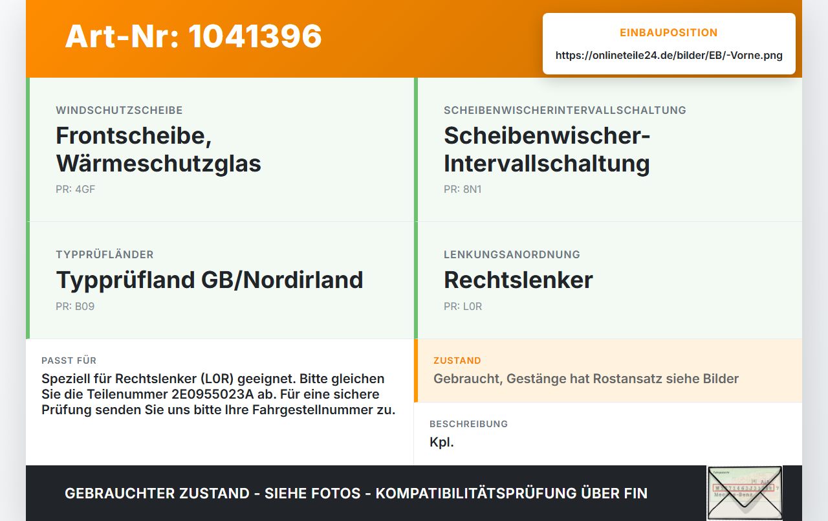Click the TYPPRÜFLÄNDER label

[105, 255]
